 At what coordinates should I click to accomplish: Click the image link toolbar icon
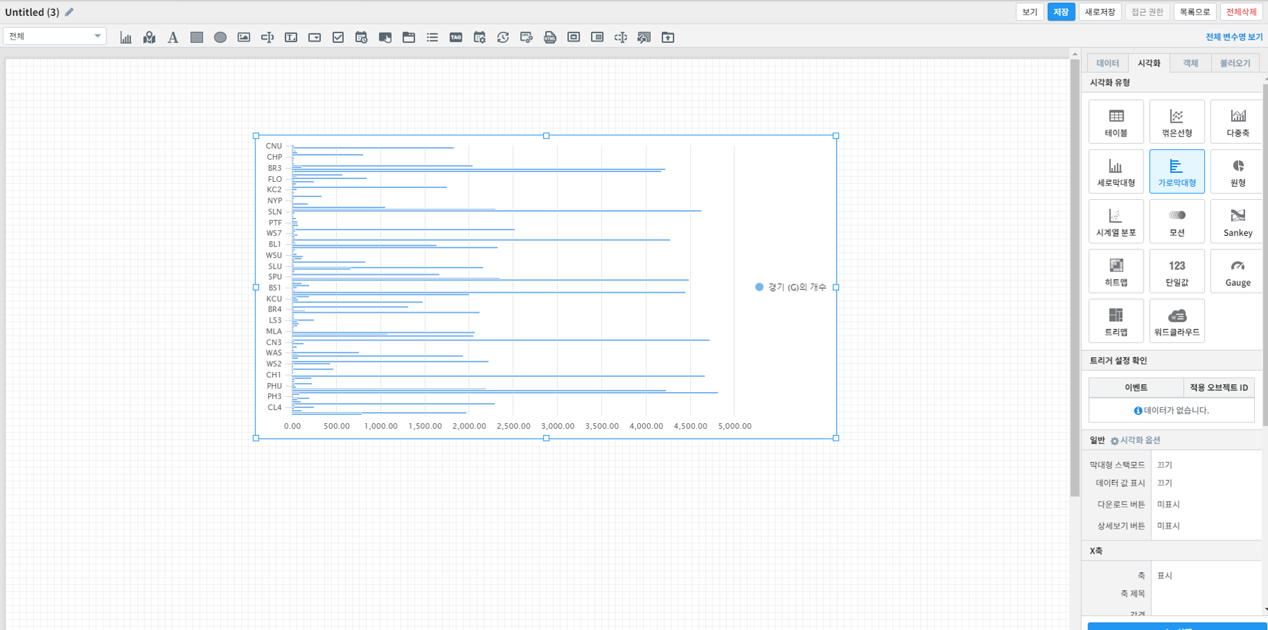pyautogui.click(x=644, y=37)
